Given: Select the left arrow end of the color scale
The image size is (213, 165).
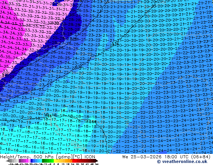Looking at the screenshot, I should pyautogui.click(x=8, y=161).
